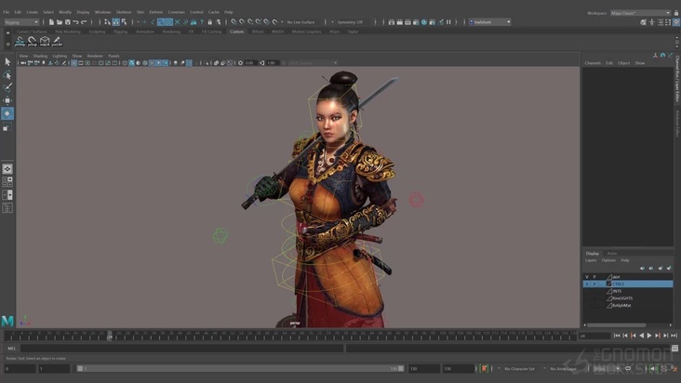
Task: Open a scene with the folder icon
Action: tap(60, 22)
